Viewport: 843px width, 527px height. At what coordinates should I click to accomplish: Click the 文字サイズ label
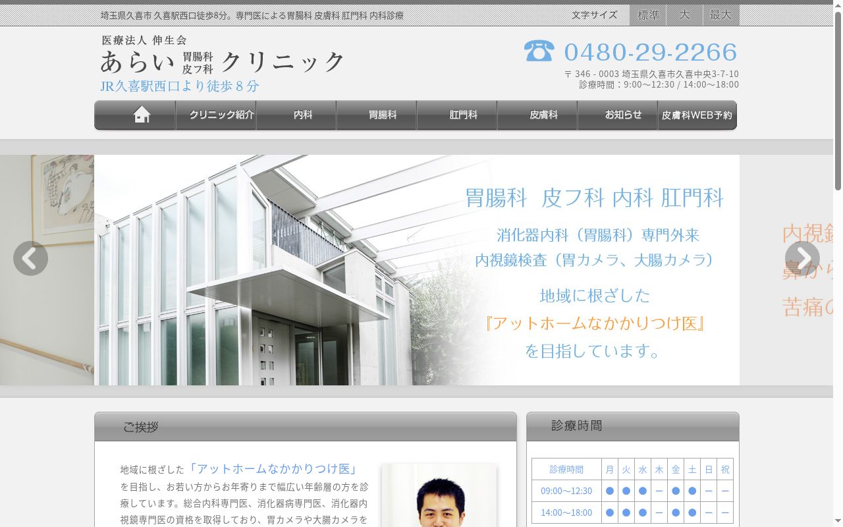click(x=595, y=15)
